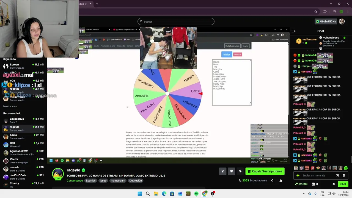Viewport: 352px width, 198px height.
Task: Click the microphone tray icon
Action: coord(315,194)
